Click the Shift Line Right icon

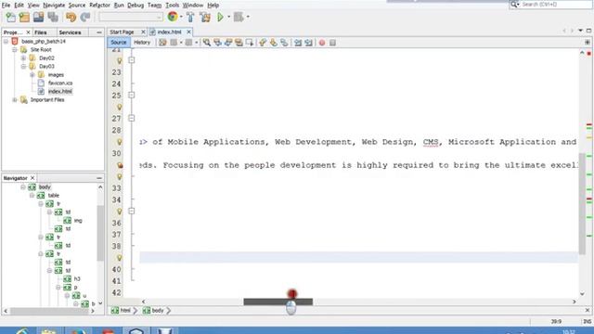tap(309, 43)
